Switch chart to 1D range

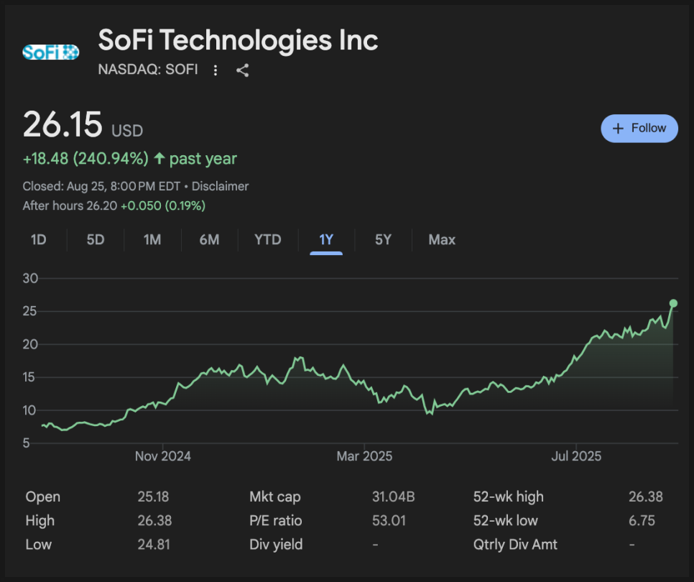39,240
